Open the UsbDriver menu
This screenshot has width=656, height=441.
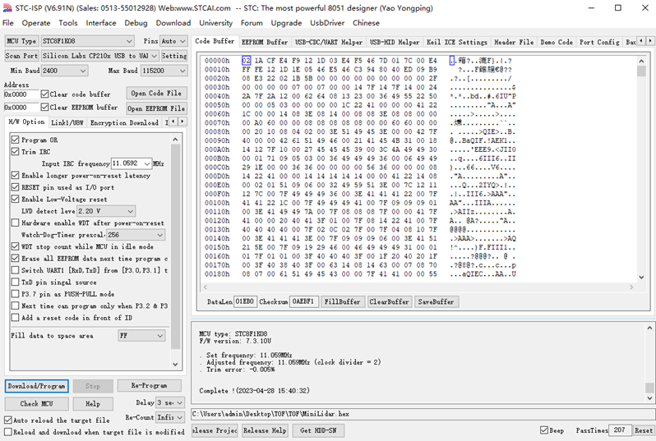pos(327,23)
